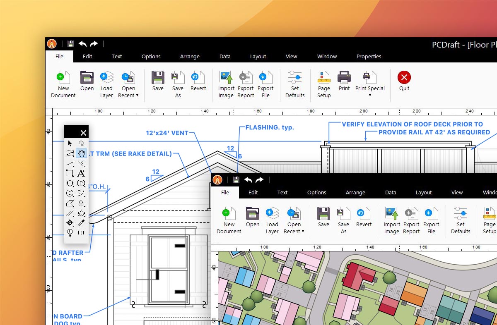
Task: Close the floating tool palette
Action: coord(83,133)
